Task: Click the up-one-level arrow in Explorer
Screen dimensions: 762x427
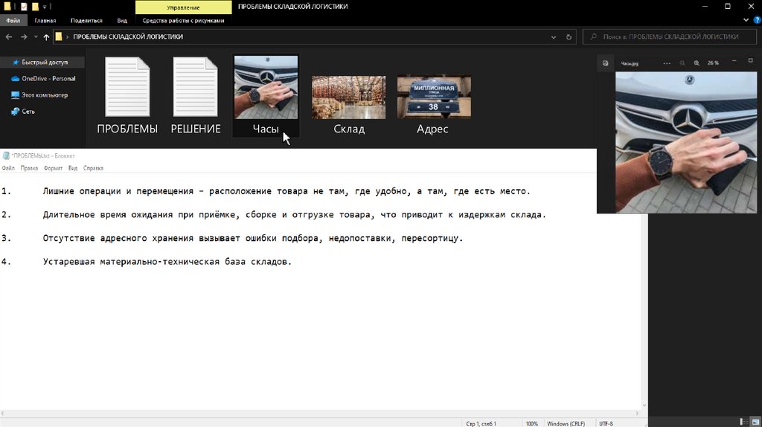Action: [46, 36]
